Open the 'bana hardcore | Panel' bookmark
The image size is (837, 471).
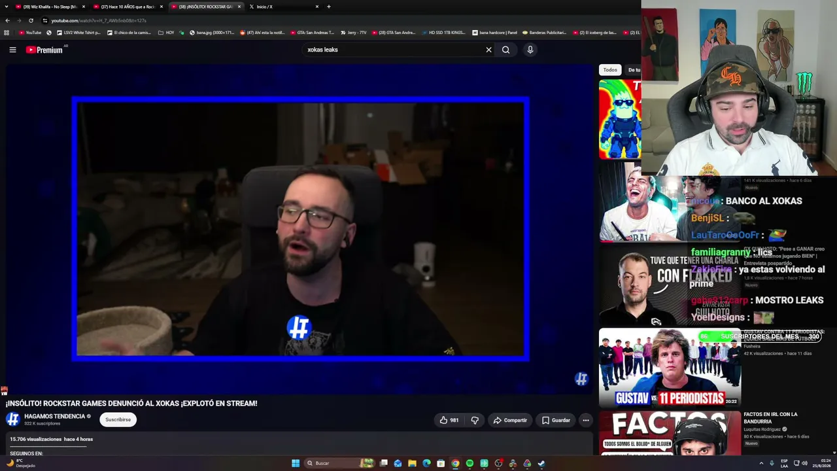point(494,32)
